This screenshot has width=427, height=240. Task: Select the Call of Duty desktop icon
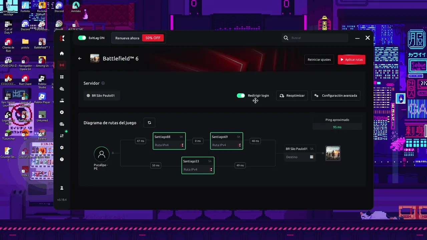point(8,27)
